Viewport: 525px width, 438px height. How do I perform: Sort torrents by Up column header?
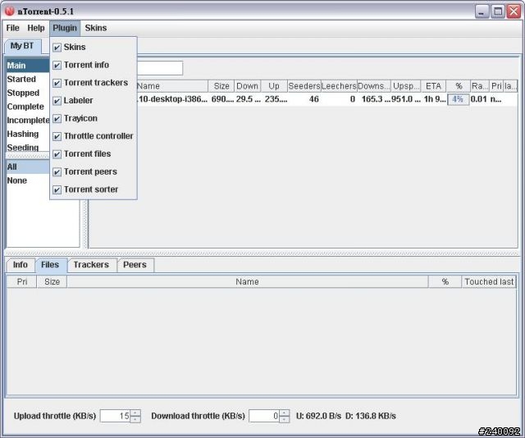[274, 86]
